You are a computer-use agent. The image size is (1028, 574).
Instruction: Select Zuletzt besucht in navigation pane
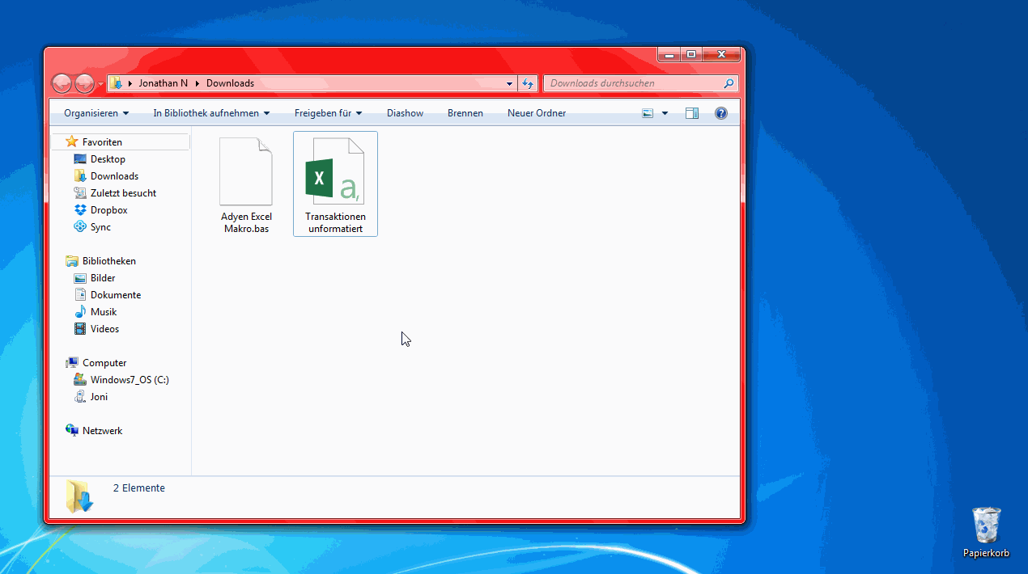tap(123, 193)
